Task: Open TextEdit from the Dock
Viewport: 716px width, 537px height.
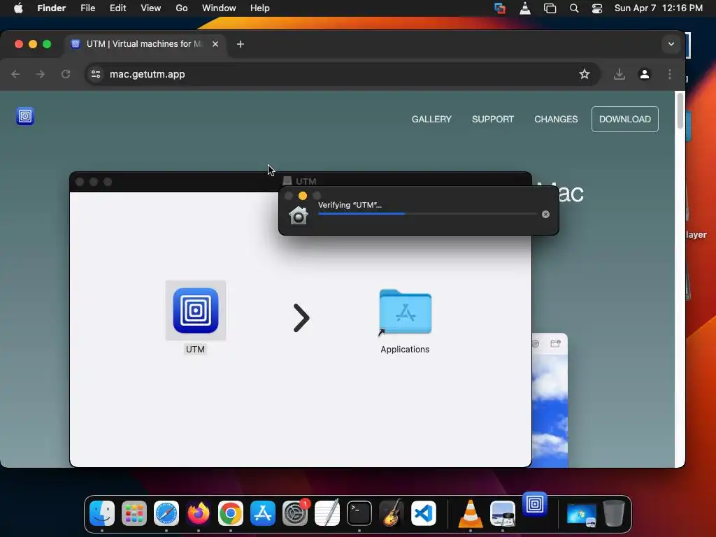Action: (327, 513)
